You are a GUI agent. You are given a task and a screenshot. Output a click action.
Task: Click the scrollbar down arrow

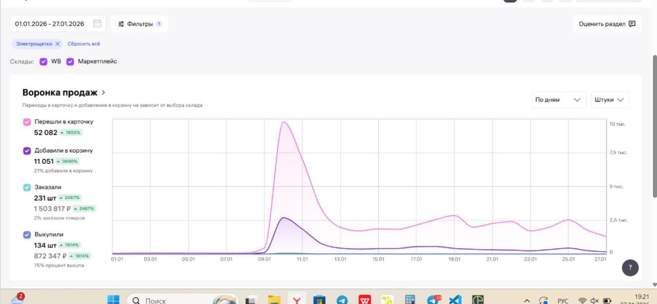(654, 285)
